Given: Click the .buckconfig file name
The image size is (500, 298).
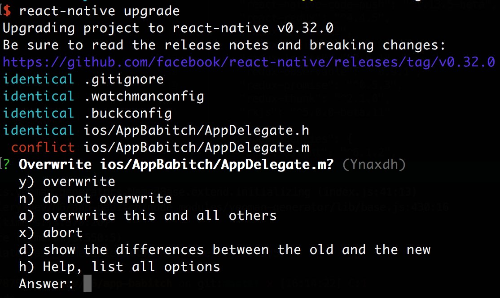Looking at the screenshot, I should coord(128,113).
